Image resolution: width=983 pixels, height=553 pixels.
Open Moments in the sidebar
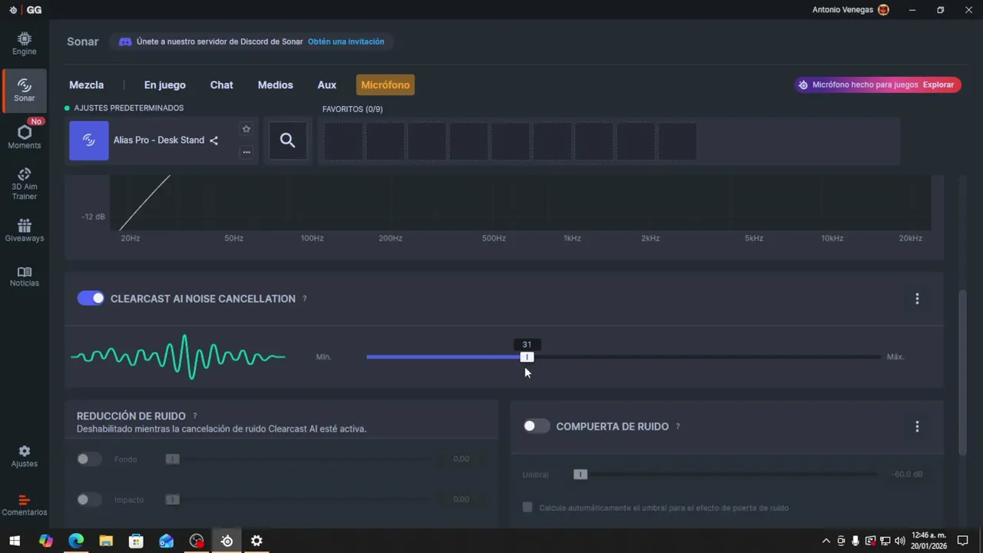pos(24,137)
